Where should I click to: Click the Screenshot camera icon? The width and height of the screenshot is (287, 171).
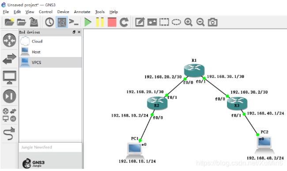[x=213, y=22]
